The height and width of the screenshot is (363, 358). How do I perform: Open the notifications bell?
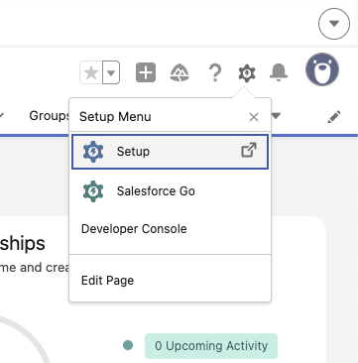[x=279, y=72]
